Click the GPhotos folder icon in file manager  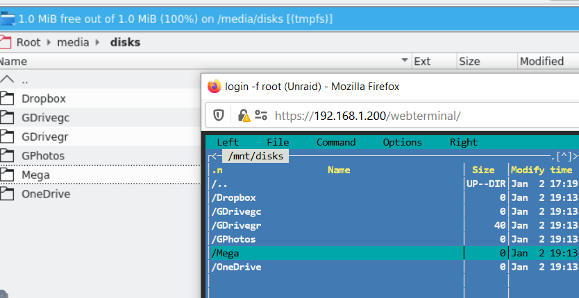pos(6,156)
